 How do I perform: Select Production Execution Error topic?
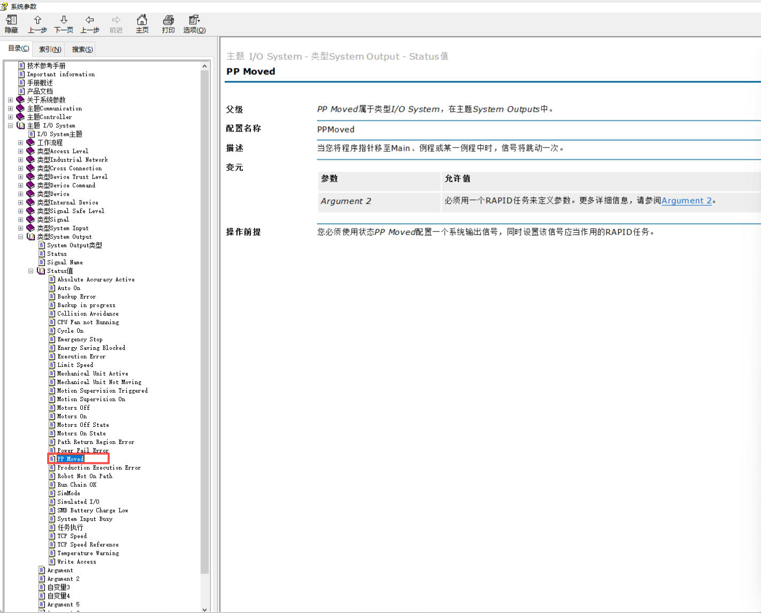coord(99,468)
